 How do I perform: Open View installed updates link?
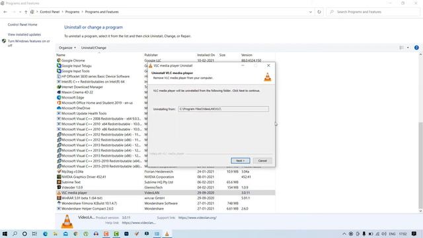pyautogui.click(x=24, y=34)
